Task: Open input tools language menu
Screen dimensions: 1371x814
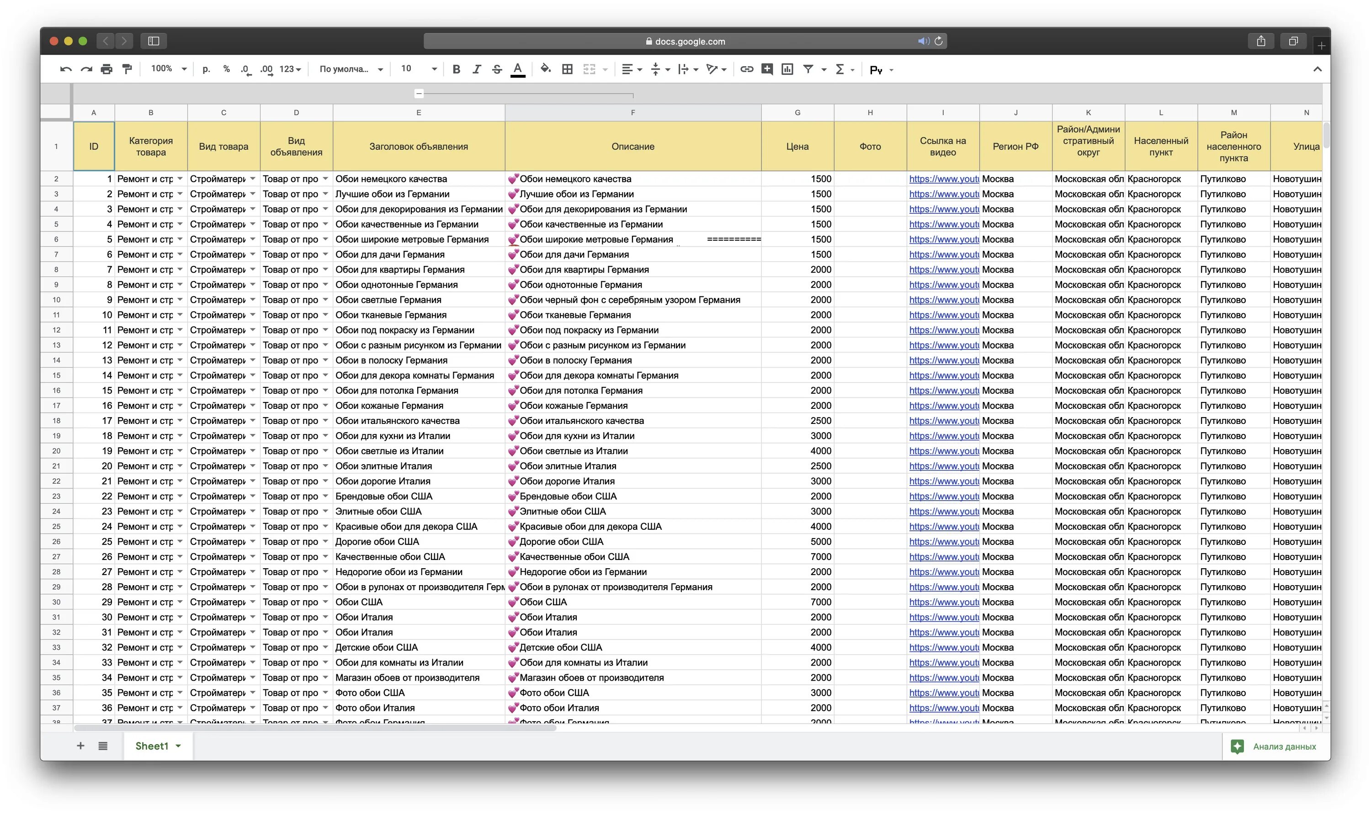Action: point(881,70)
